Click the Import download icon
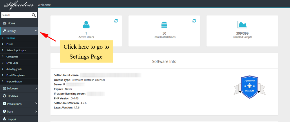 (x=4, y=119)
